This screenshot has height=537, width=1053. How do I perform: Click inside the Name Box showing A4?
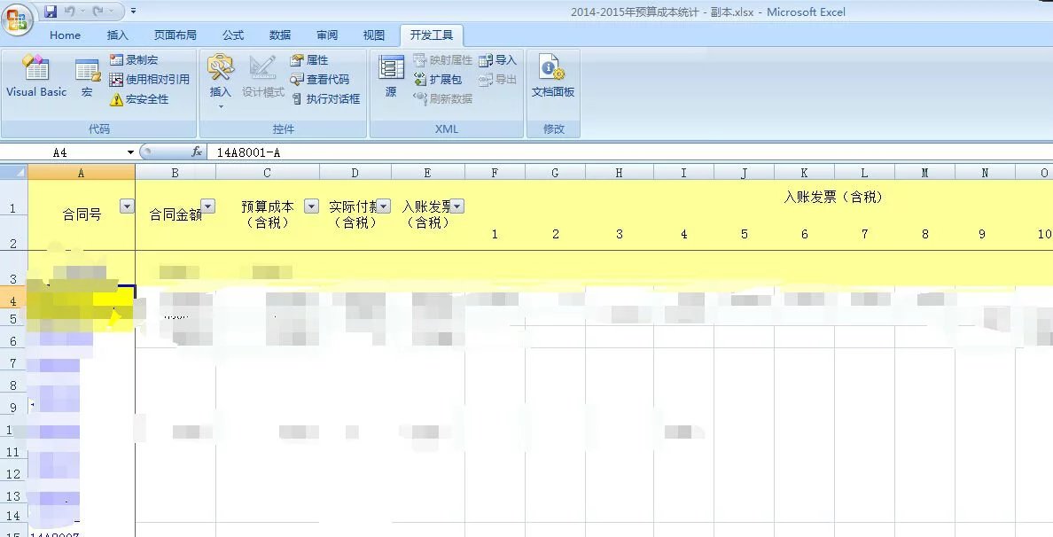65,152
